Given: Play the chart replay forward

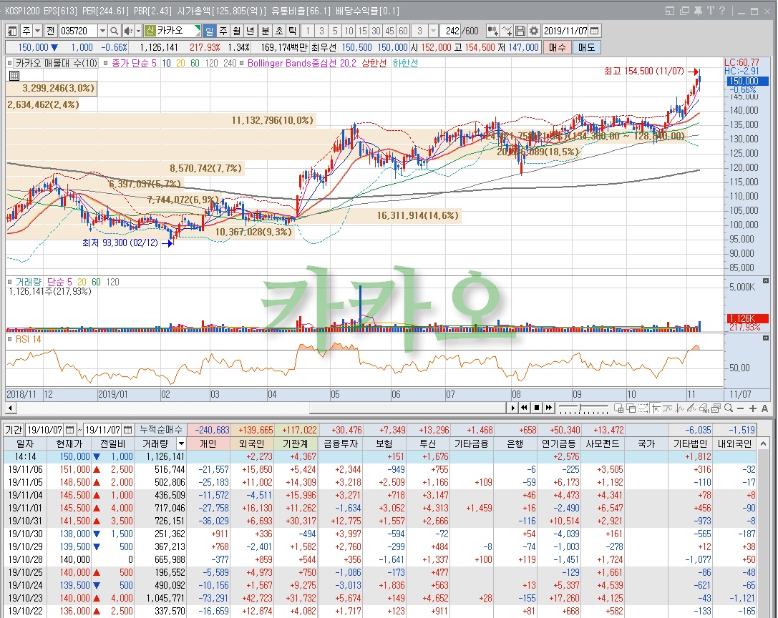Looking at the screenshot, I should pos(514,408).
